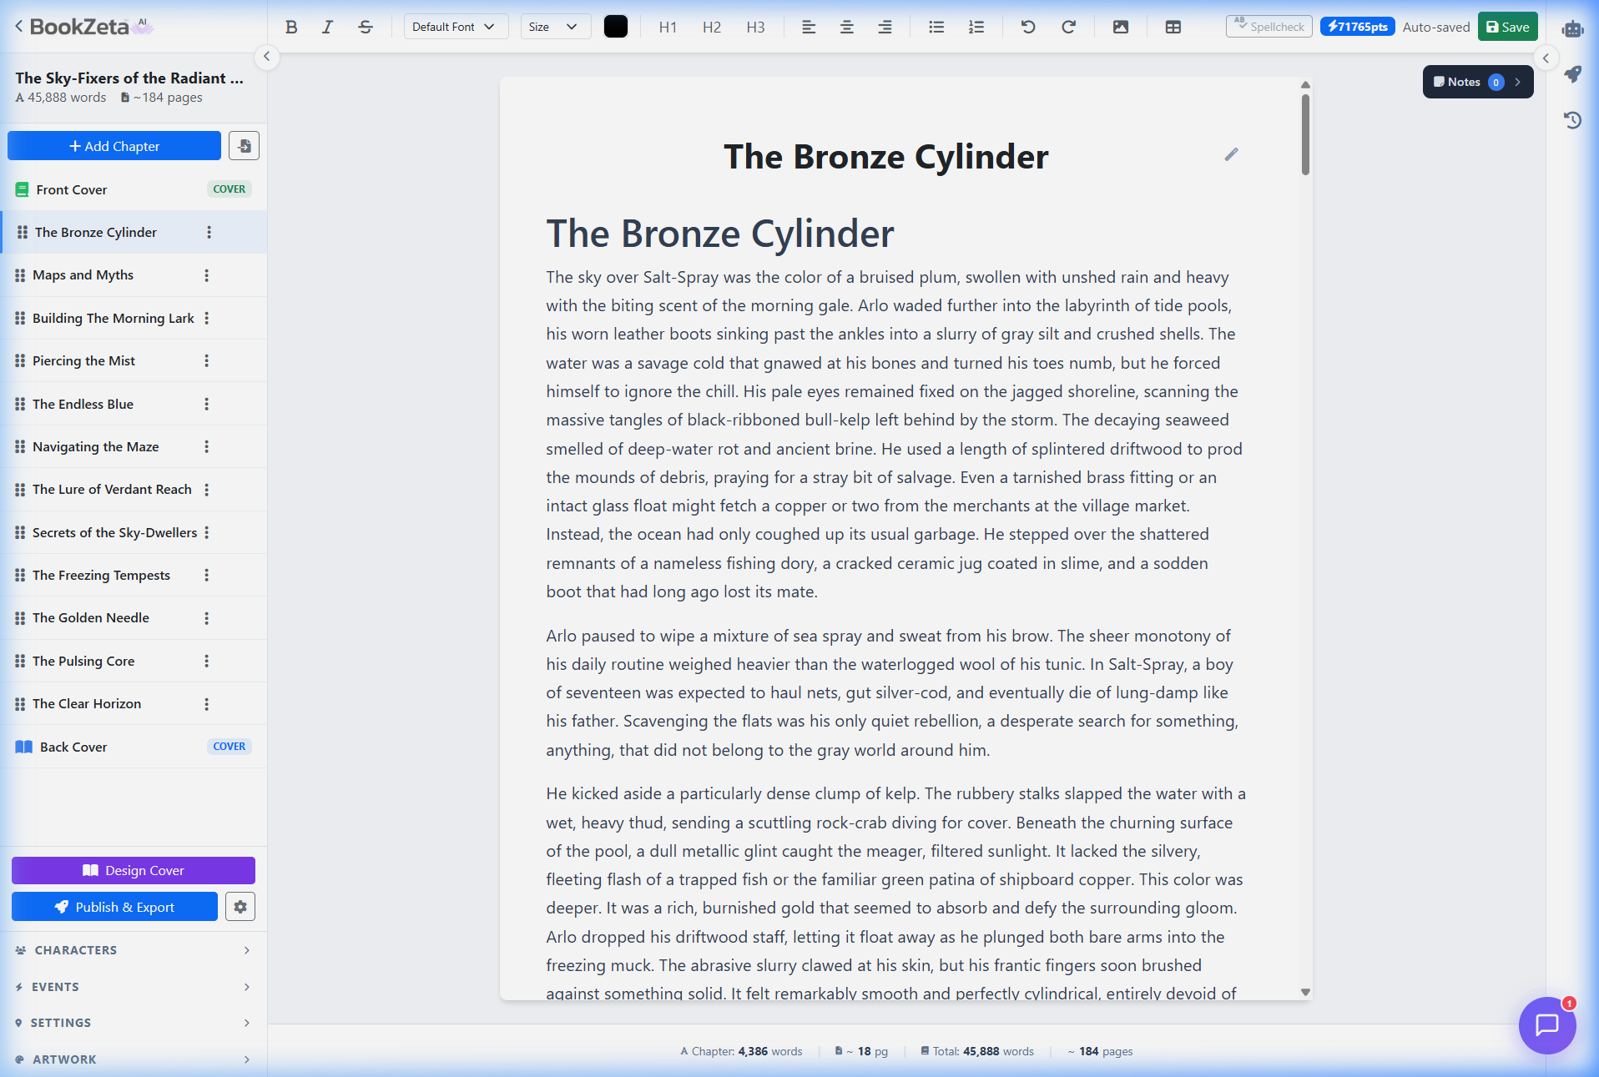Insert a table using the table icon
Image resolution: width=1599 pixels, height=1077 pixels.
pos(1173,27)
